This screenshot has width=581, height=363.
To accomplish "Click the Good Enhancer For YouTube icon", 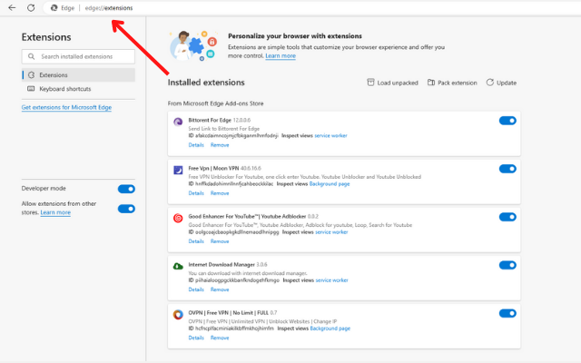I will (x=178, y=218).
